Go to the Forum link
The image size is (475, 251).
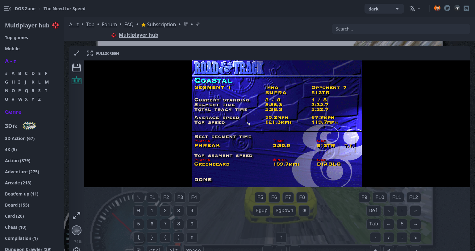coord(109,24)
